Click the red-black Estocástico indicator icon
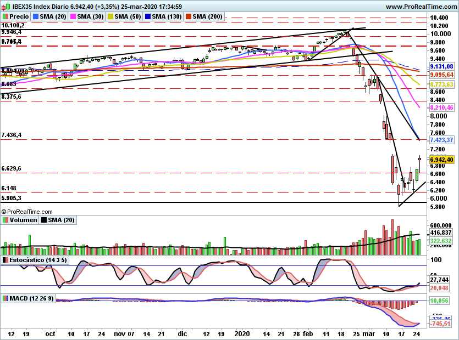This screenshot has height=340, width=459. 5,260
